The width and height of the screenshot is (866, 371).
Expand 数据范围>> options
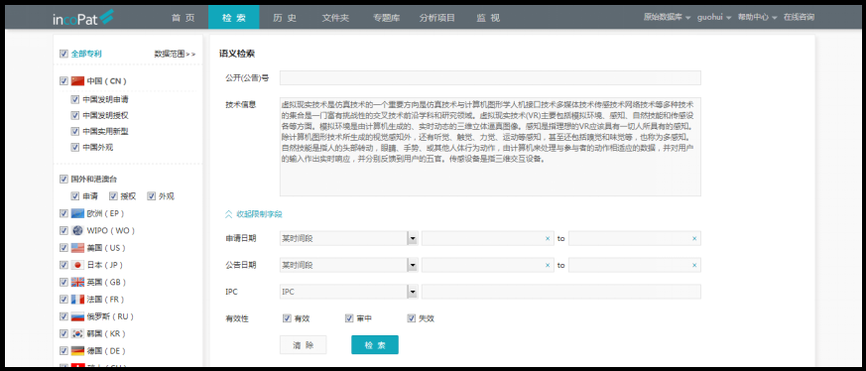tap(175, 55)
